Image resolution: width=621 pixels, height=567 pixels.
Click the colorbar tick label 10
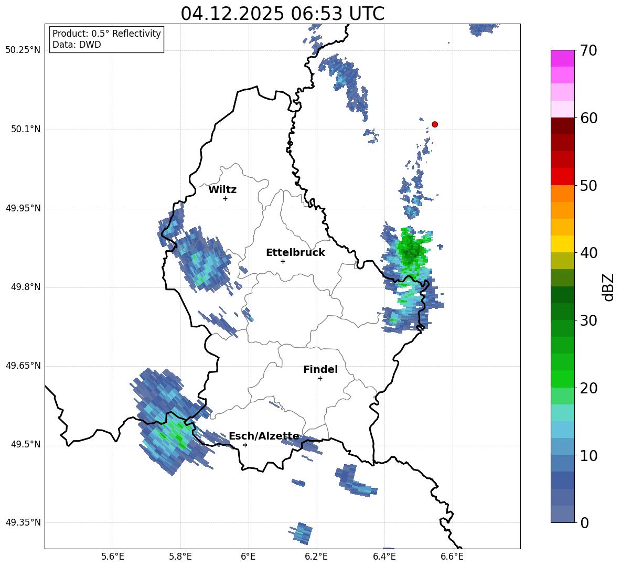588,455
